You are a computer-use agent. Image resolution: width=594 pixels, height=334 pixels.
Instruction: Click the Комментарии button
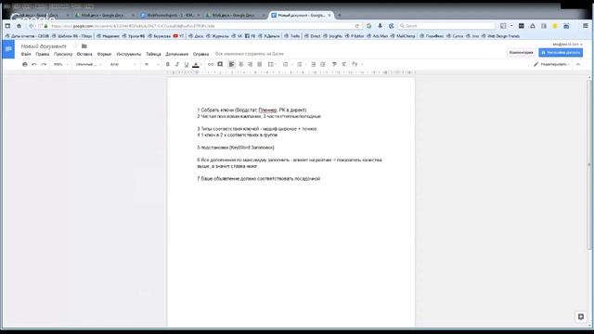522,53
